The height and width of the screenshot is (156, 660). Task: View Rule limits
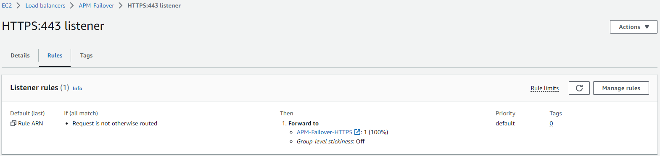(x=545, y=88)
